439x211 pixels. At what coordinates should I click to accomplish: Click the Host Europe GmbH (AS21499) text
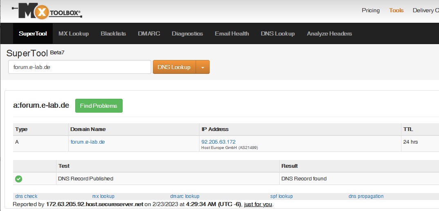point(230,148)
